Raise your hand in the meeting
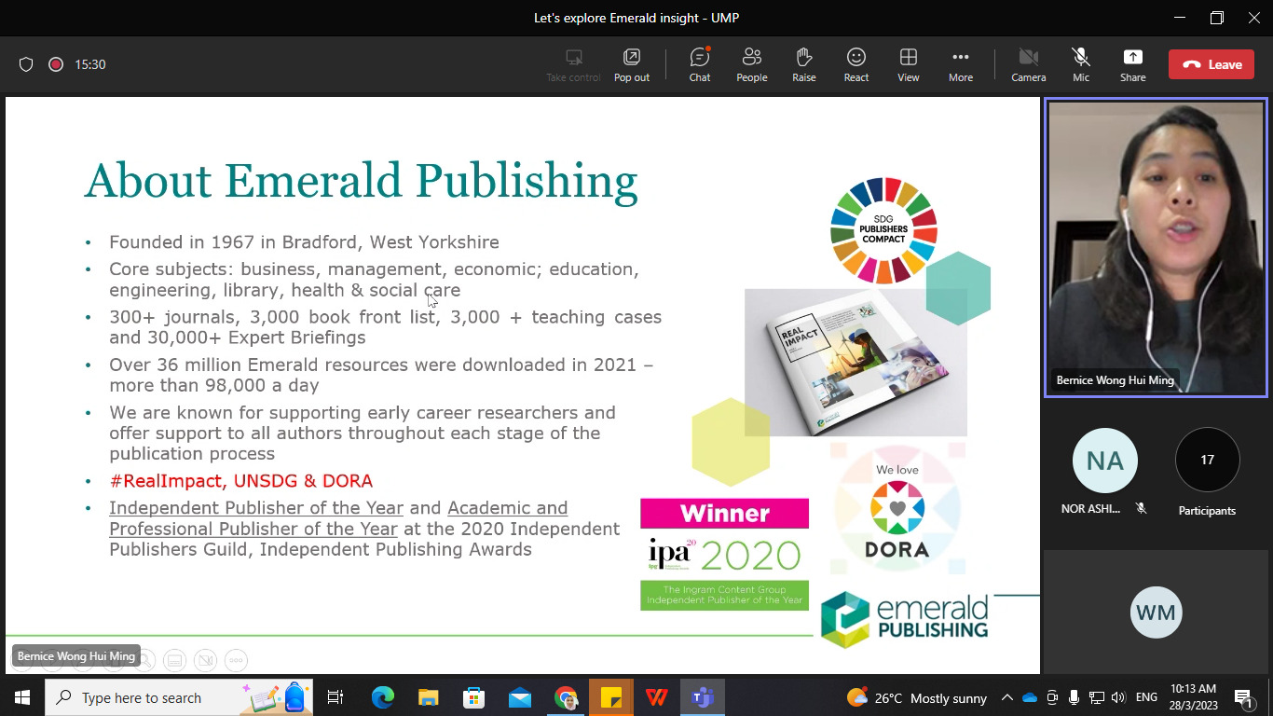 (804, 64)
